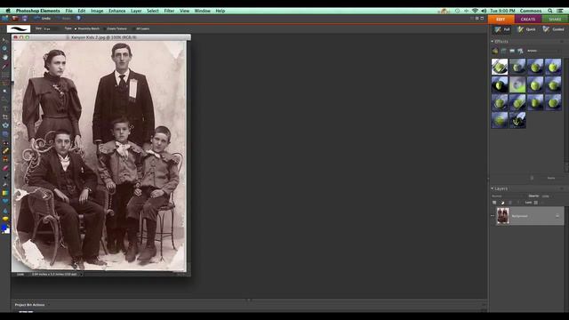Switch to Quick edit mode
569x320 pixels.
pos(526,29)
